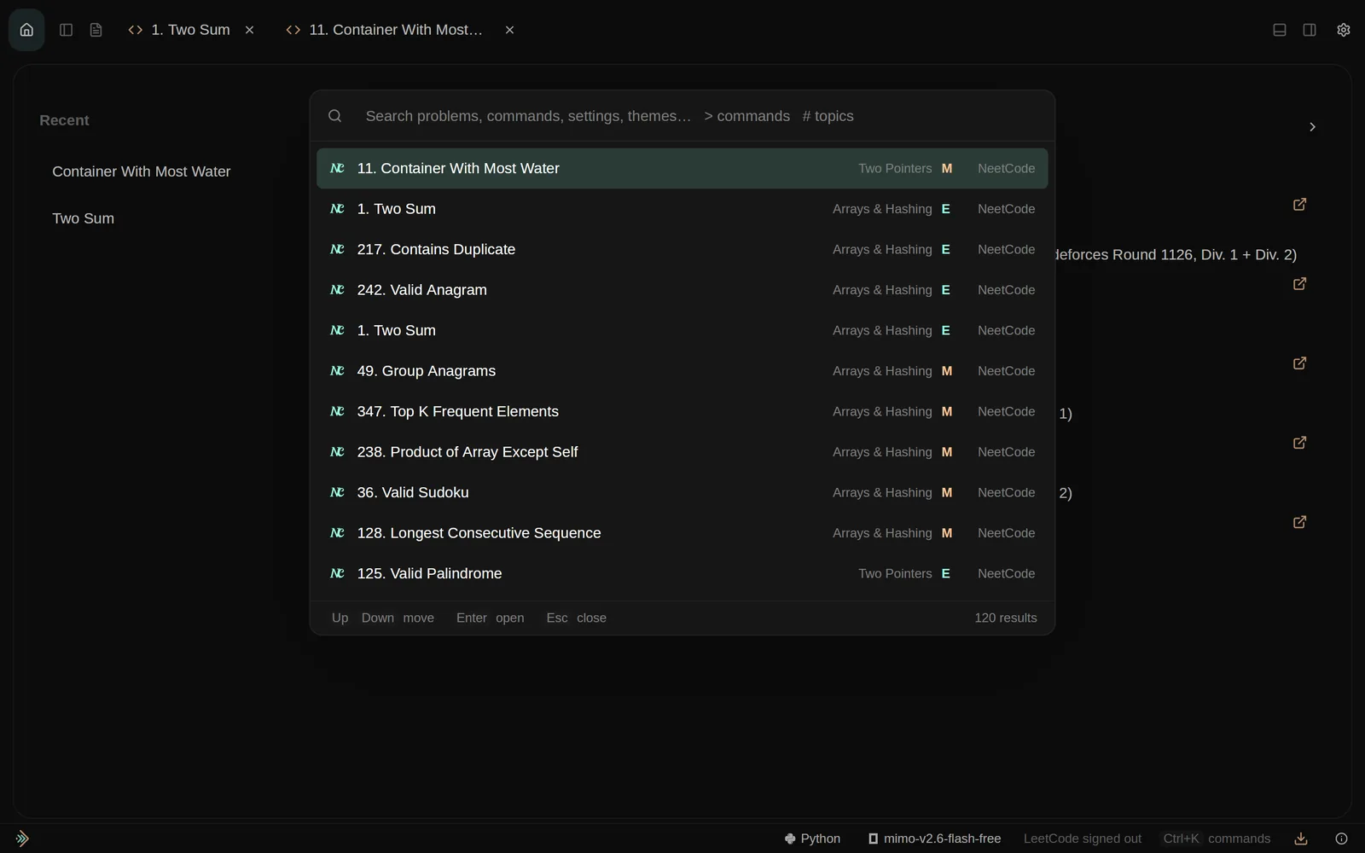Open the Python language selector
1365x853 pixels.
click(812, 838)
